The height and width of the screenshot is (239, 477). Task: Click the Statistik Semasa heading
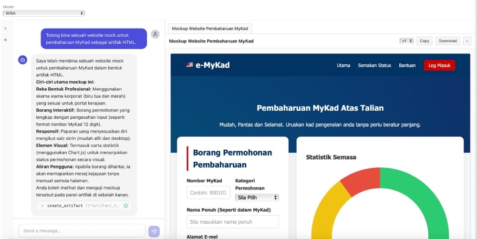pos(331,157)
